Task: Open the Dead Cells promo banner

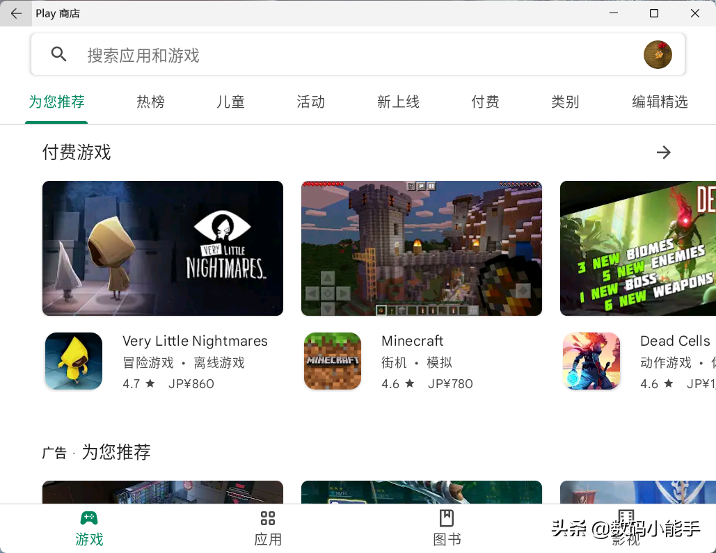Action: [x=638, y=248]
